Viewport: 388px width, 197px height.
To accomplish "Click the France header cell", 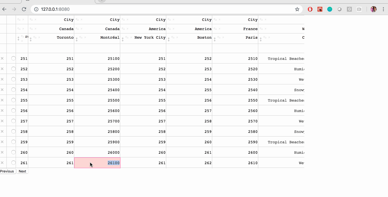I will (235, 29).
